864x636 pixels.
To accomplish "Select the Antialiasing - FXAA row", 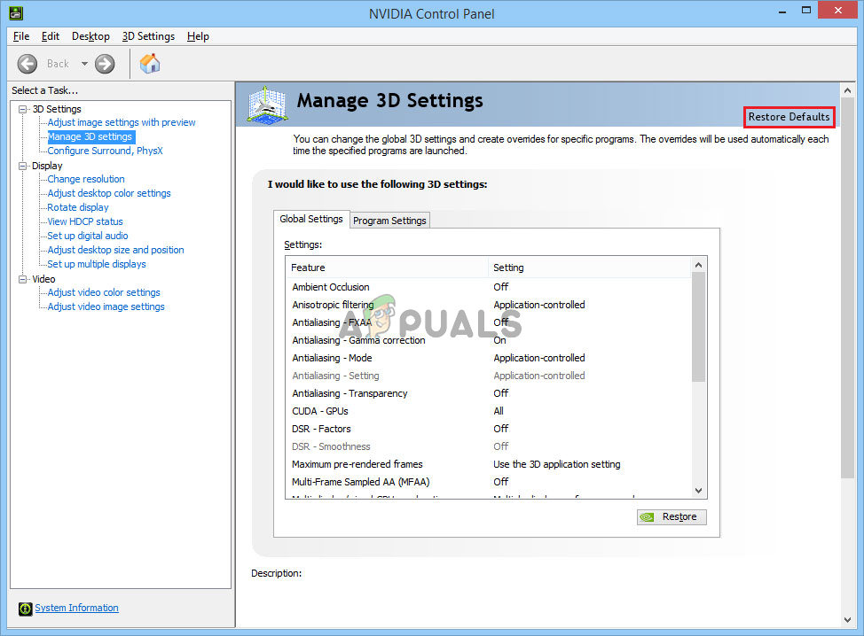I will tap(488, 322).
